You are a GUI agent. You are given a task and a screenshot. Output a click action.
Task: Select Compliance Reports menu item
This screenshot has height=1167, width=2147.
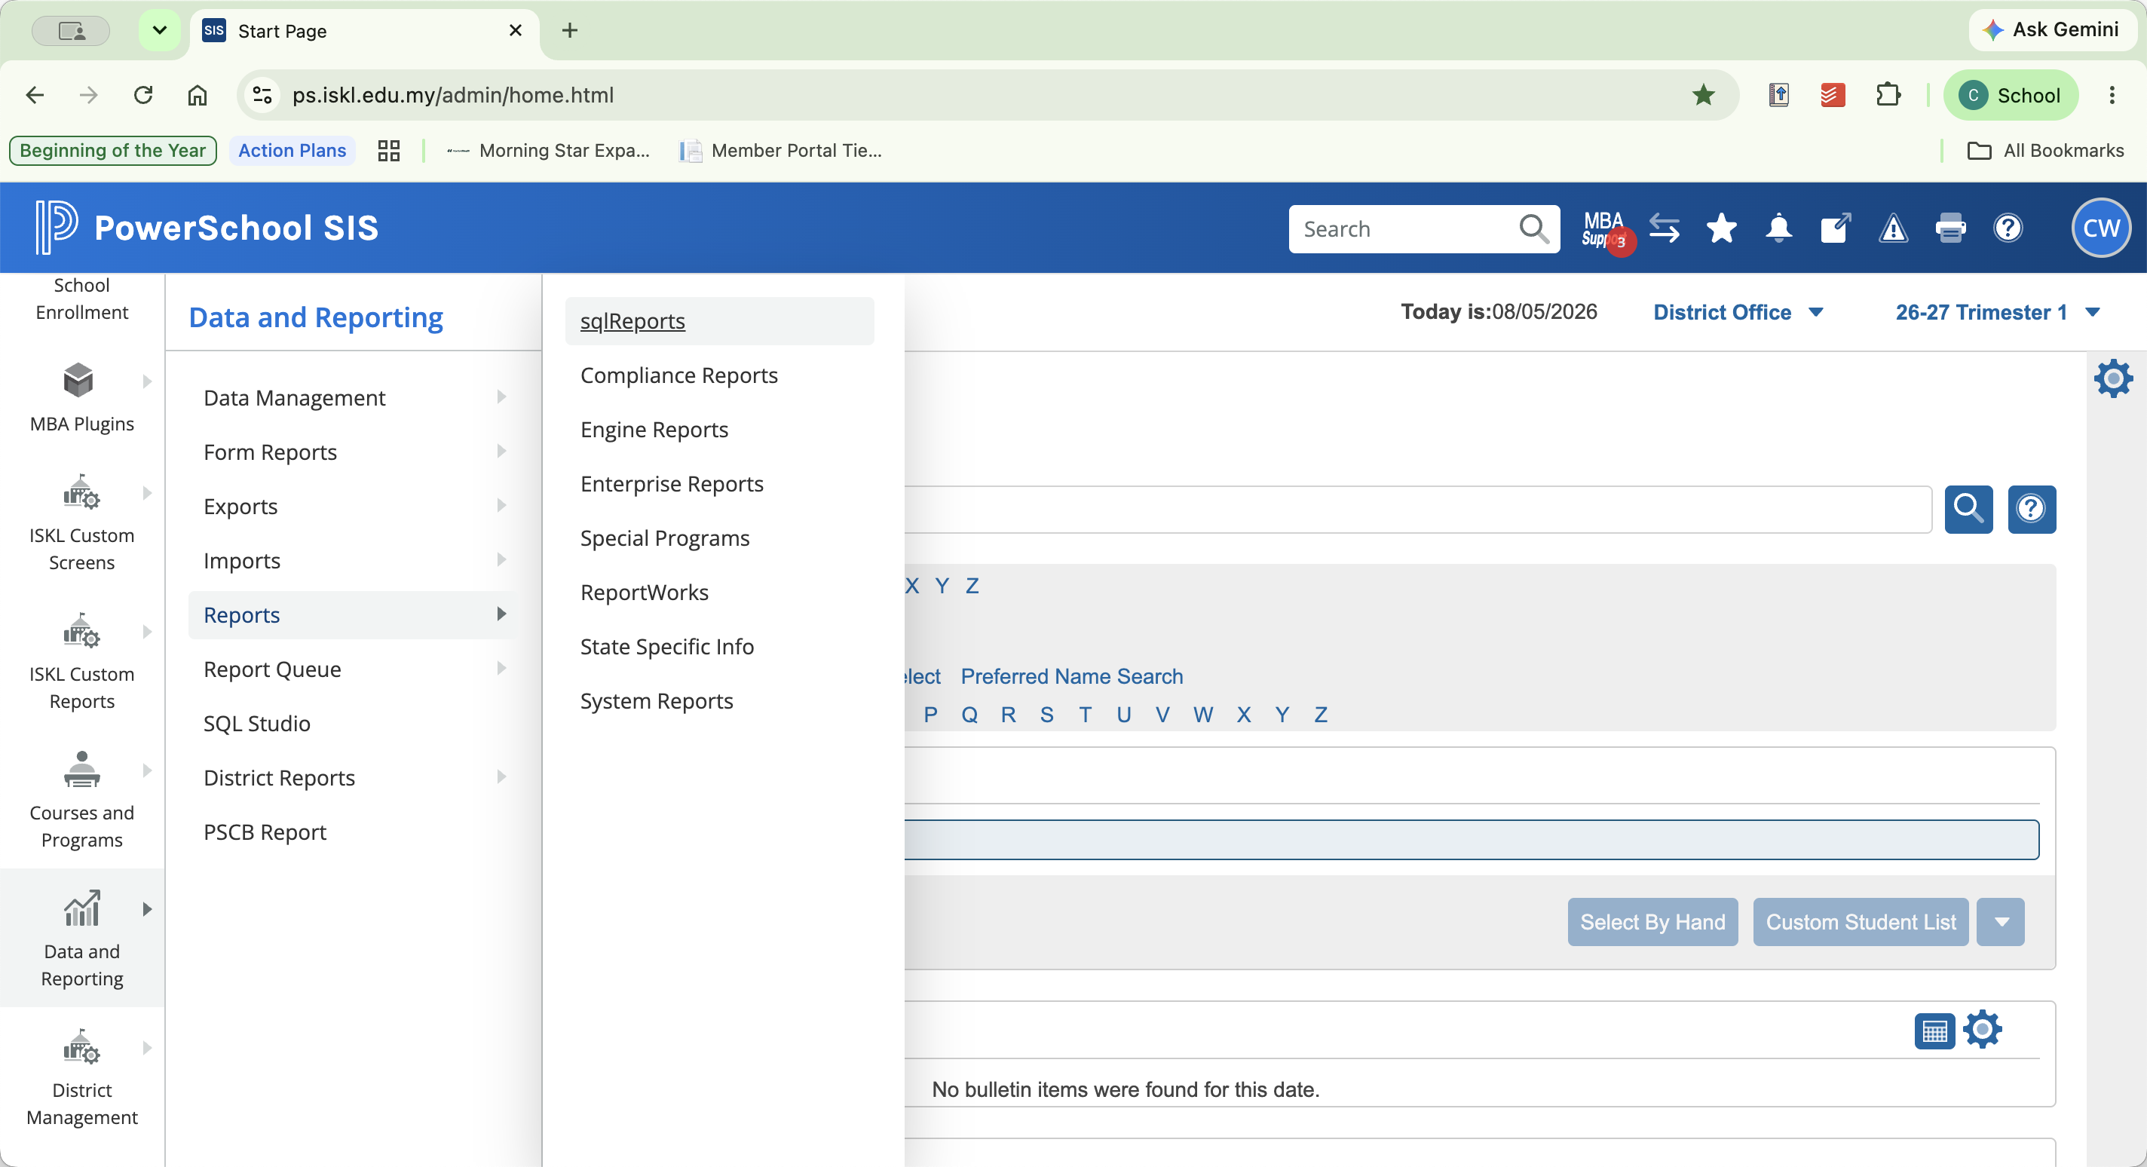[679, 375]
